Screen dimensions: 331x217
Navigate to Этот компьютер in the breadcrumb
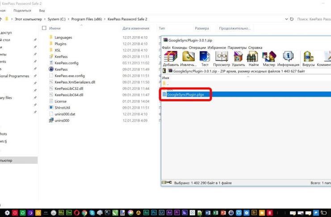pos(28,19)
